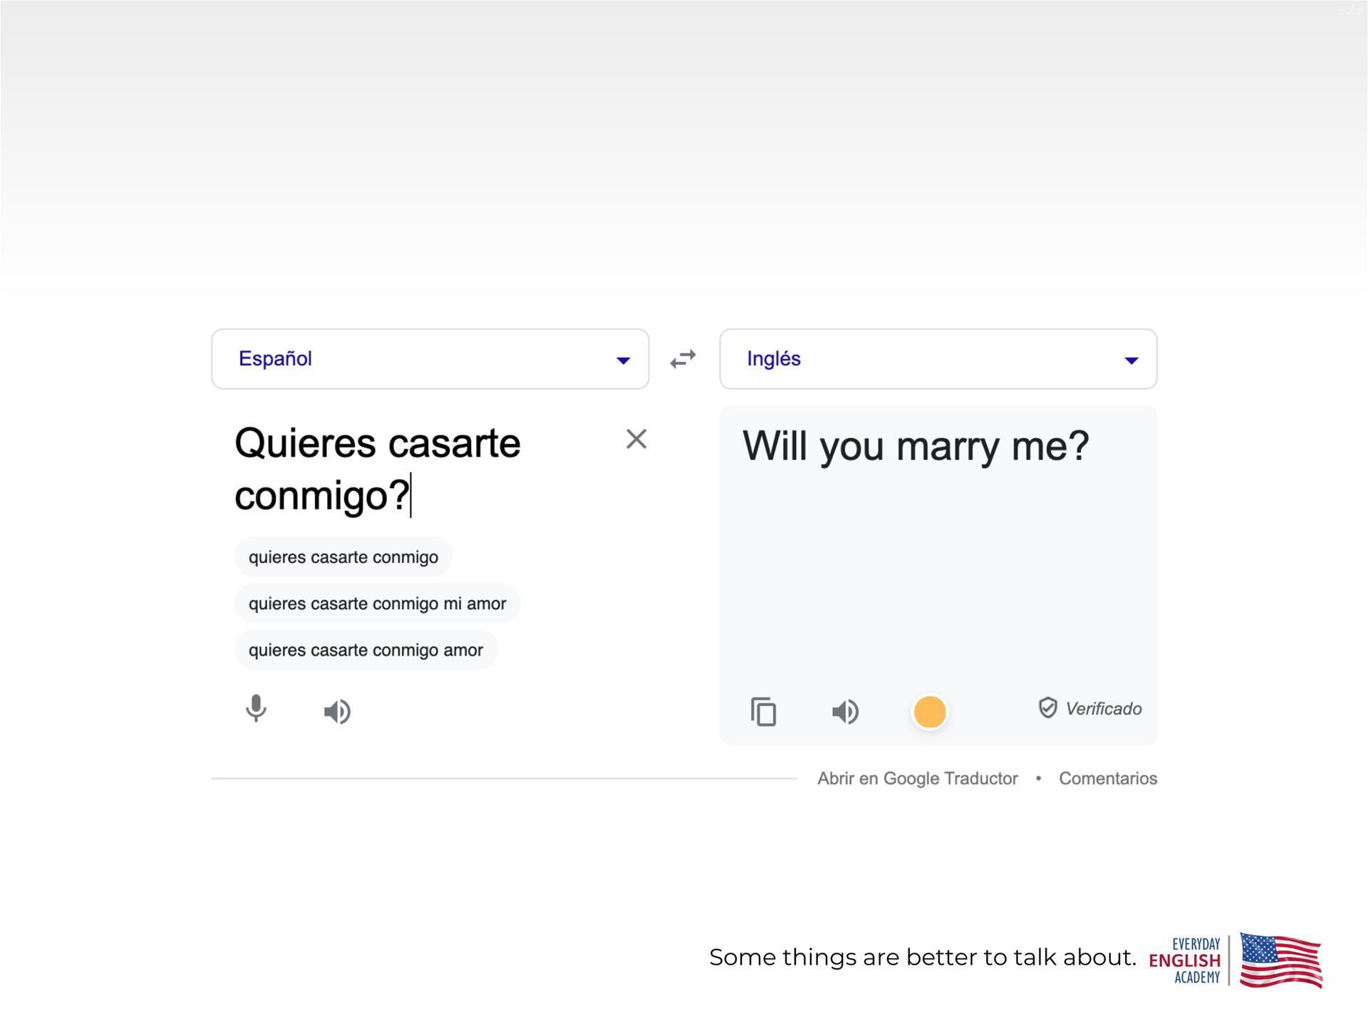Click the "Will you marry me?" translation text
This screenshot has width=1368, height=1026.
coord(916,446)
